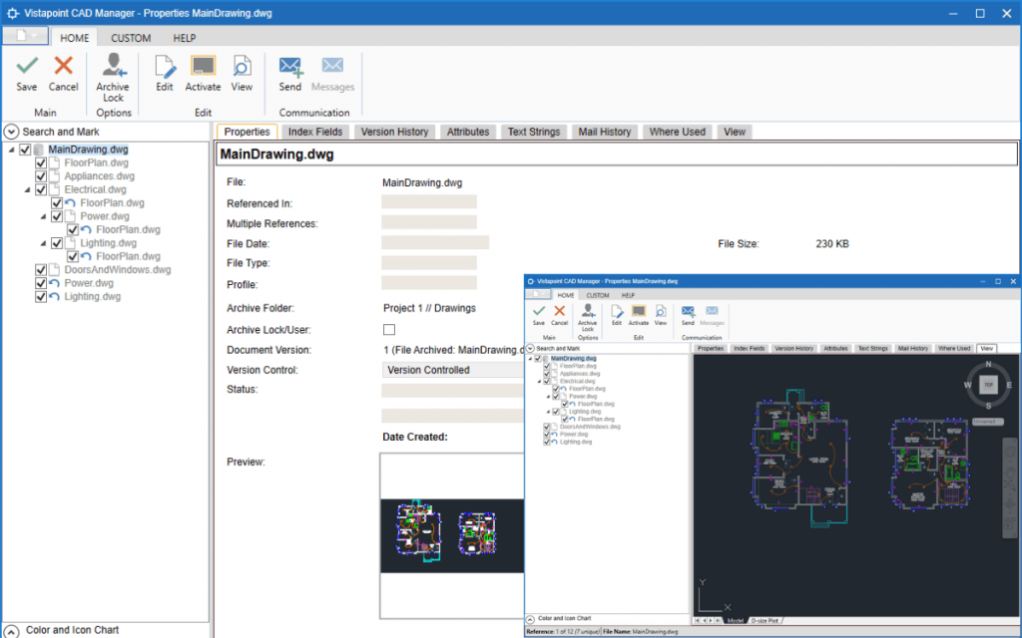Screen dimensions: 1022x638
Task: Click the View icon in the Edit group
Action: [x=242, y=72]
